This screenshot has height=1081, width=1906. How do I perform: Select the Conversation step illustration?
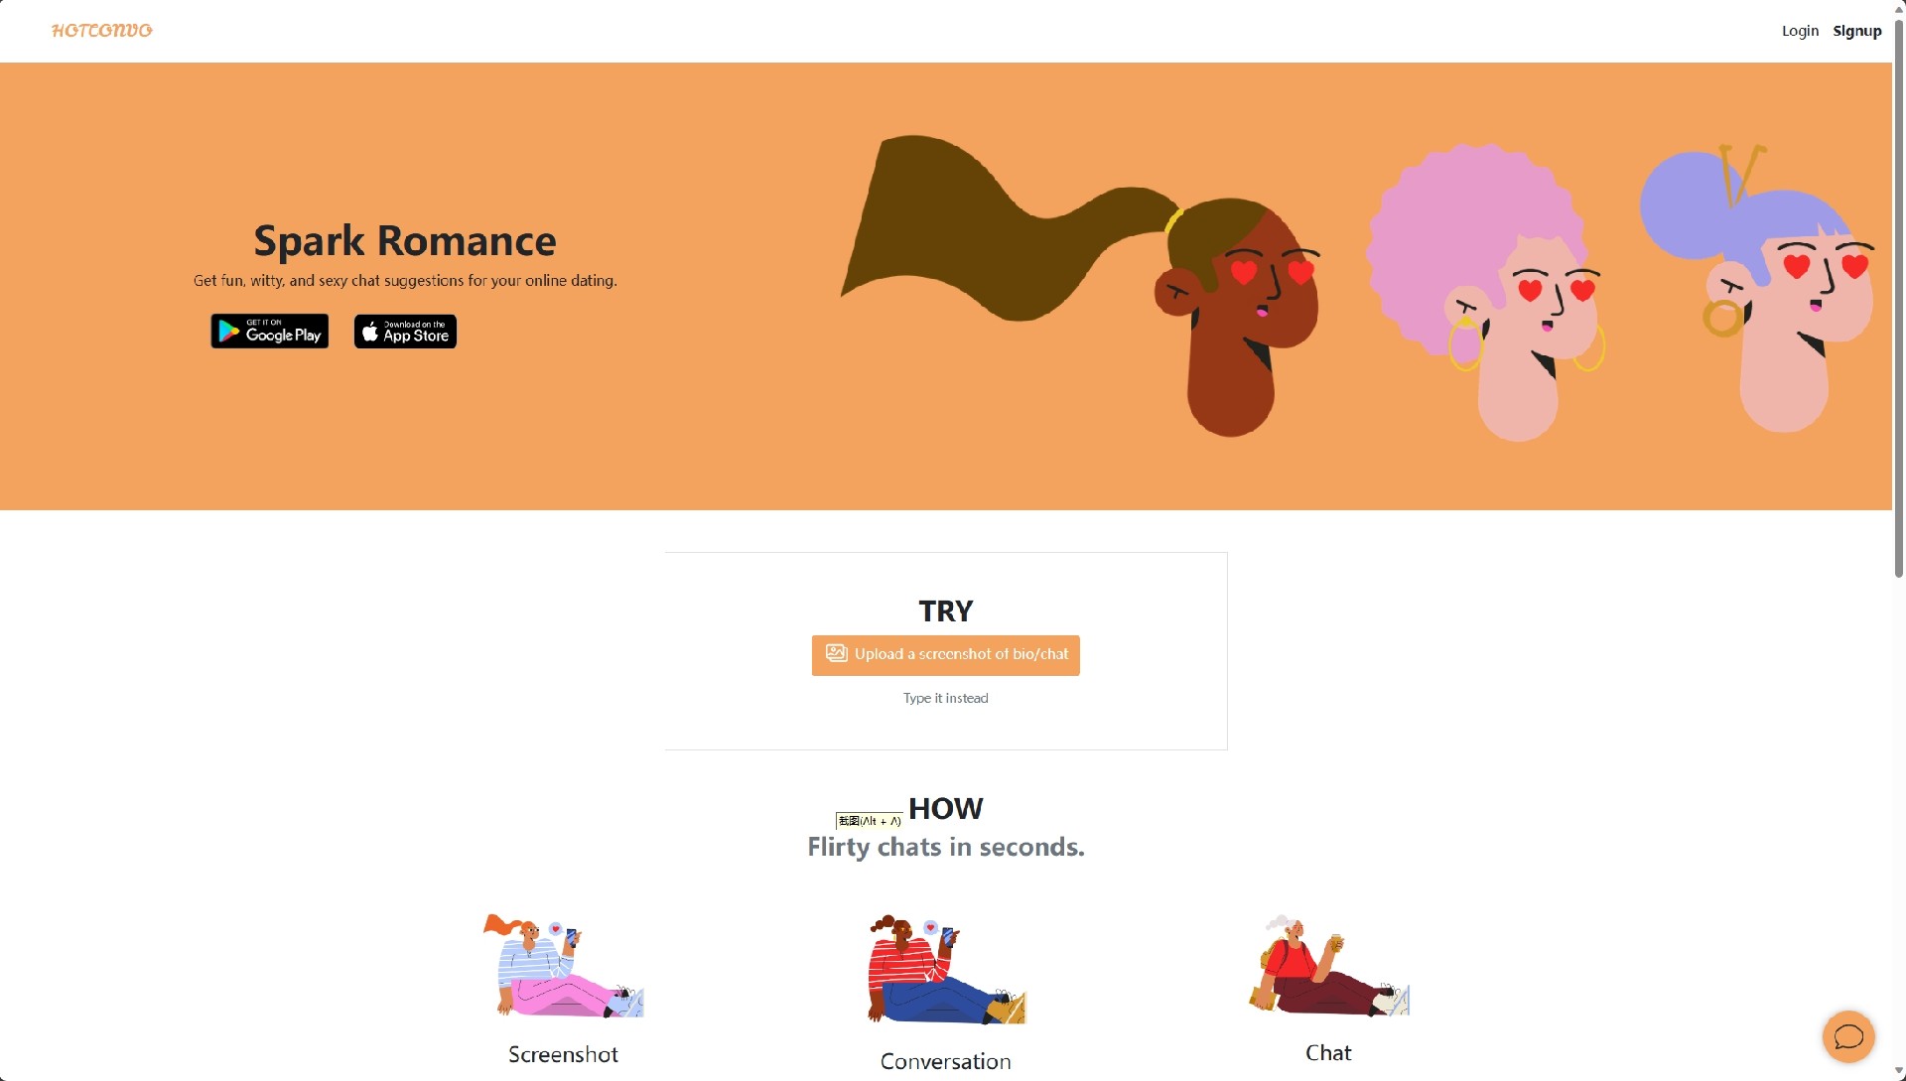(947, 969)
